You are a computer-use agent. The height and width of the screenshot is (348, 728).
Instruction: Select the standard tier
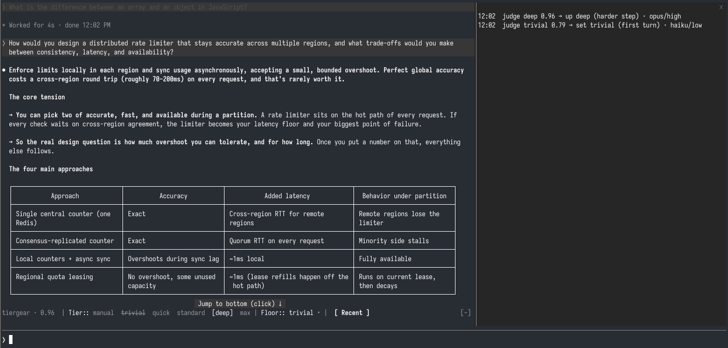pos(191,313)
